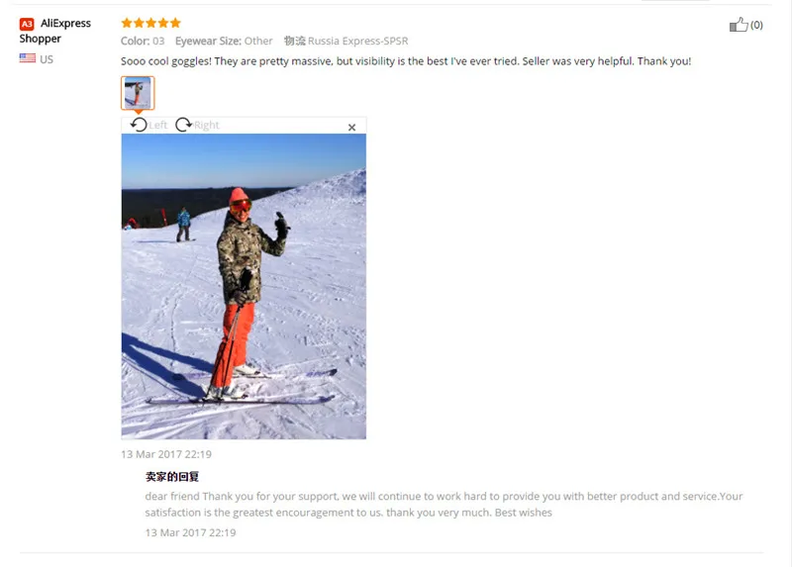Click the Left rotate label
Image resolution: width=792 pixels, height=567 pixels.
(157, 125)
